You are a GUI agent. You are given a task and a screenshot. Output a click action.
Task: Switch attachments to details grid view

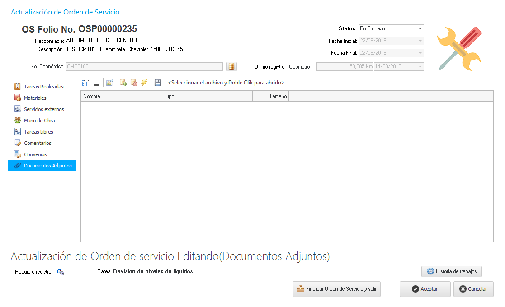pyautogui.click(x=96, y=83)
